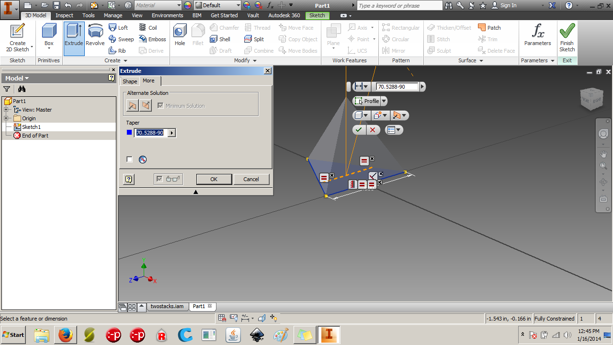Select the Fillet tool

pyautogui.click(x=198, y=36)
